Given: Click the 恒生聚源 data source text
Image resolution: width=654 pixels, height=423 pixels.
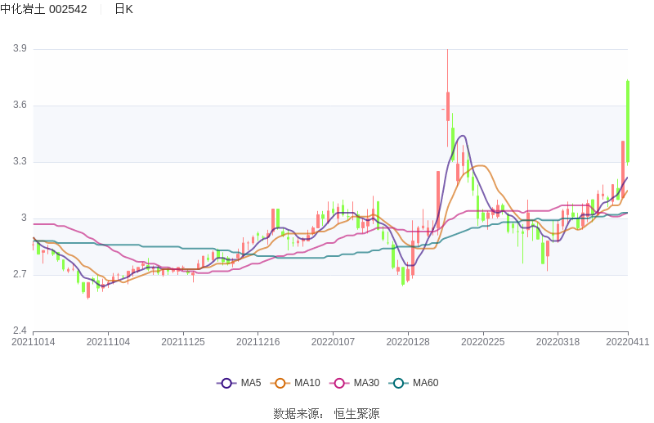Looking at the screenshot, I should pyautogui.click(x=356, y=414).
